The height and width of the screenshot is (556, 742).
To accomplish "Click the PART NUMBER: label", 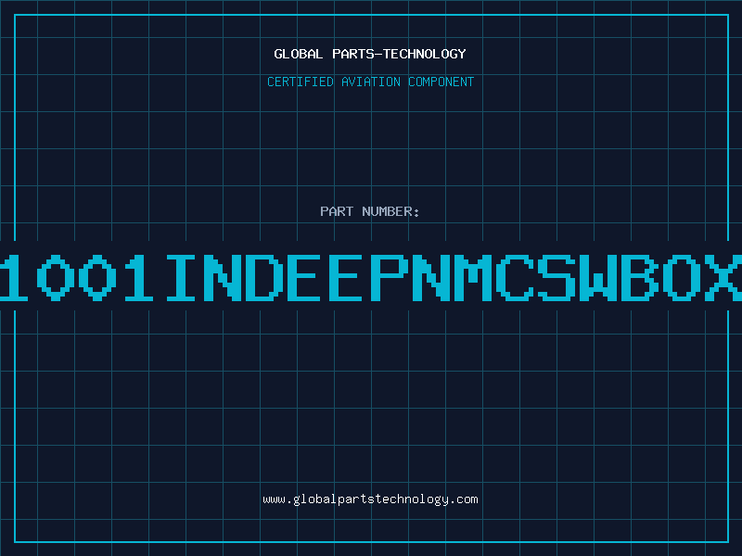I will pyautogui.click(x=370, y=211).
